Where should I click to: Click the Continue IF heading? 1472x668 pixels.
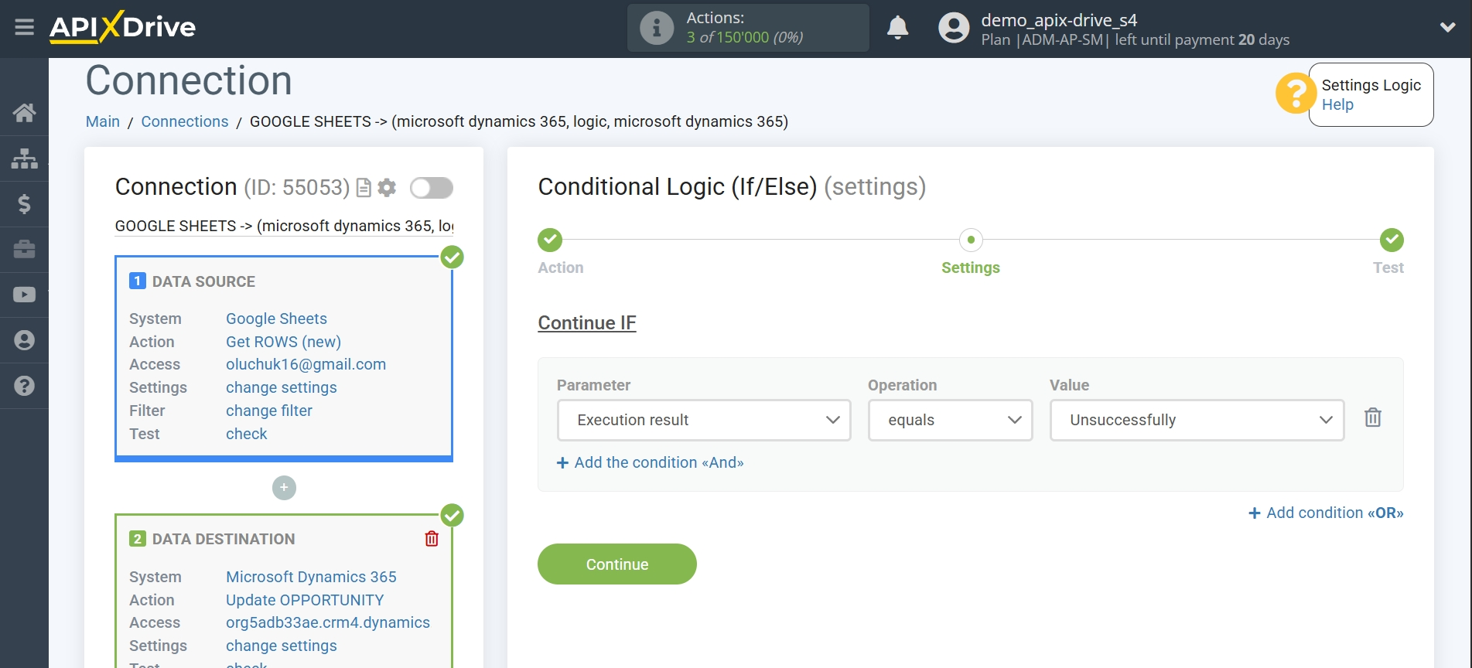click(587, 323)
